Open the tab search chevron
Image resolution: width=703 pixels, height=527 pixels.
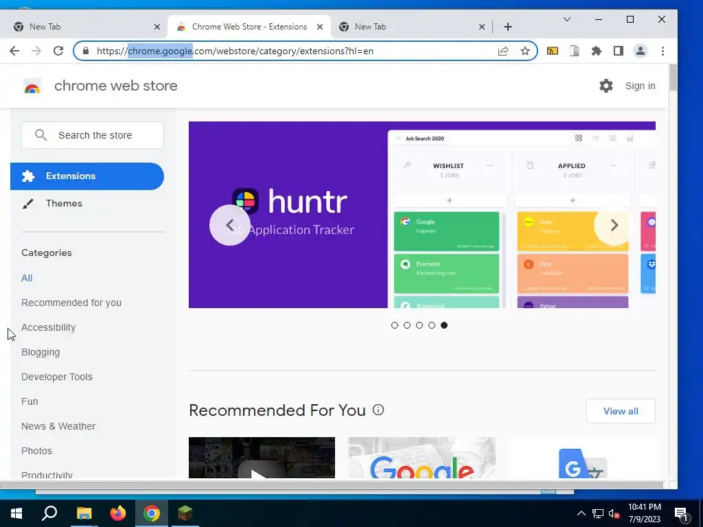coord(566,19)
